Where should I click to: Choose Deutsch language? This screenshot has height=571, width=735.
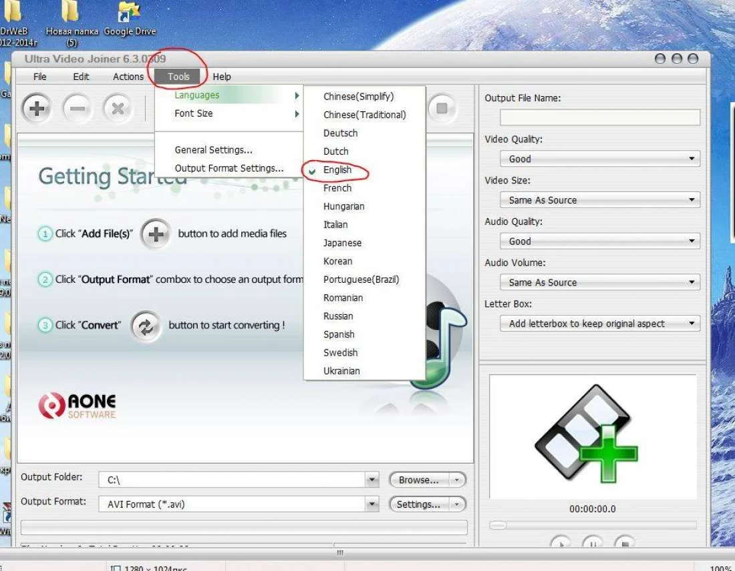pos(365,133)
